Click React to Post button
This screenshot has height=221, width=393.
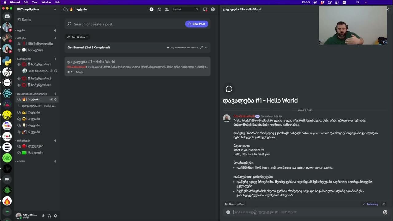point(235,204)
